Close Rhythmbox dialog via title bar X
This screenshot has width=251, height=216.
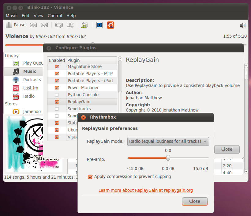[83, 117]
